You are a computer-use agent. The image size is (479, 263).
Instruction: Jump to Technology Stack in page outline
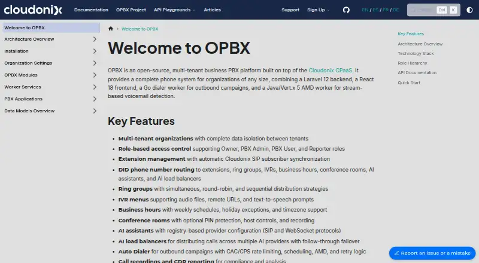[416, 53]
